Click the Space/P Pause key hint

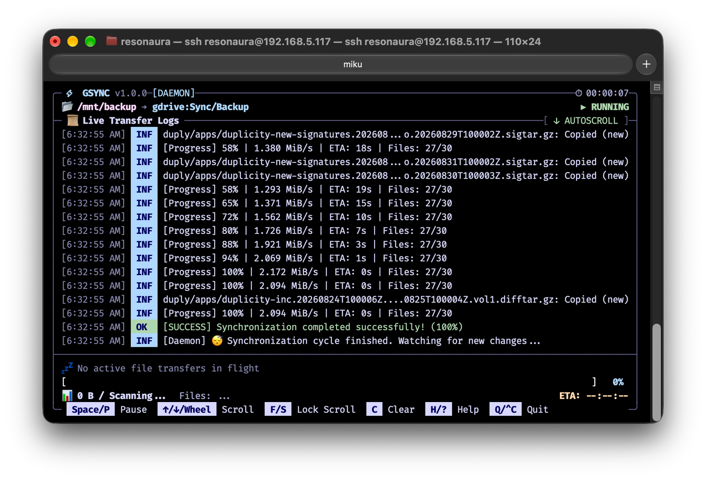click(x=107, y=409)
